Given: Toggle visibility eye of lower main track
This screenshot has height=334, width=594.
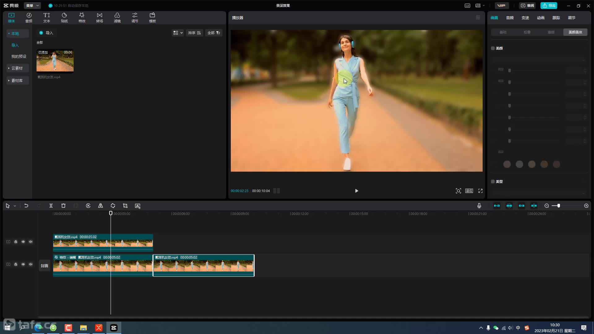Looking at the screenshot, I should point(23,264).
